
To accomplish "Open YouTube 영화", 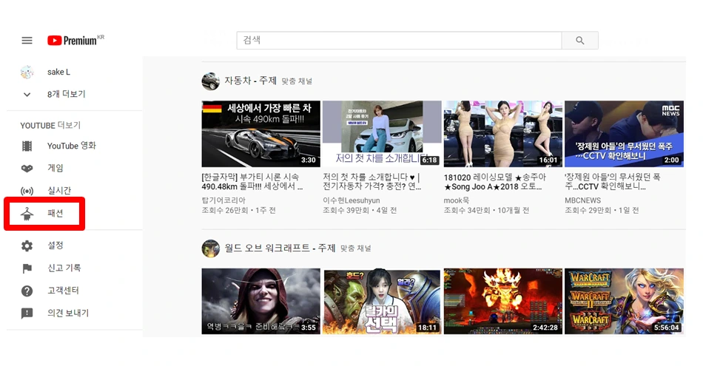I will coord(72,146).
